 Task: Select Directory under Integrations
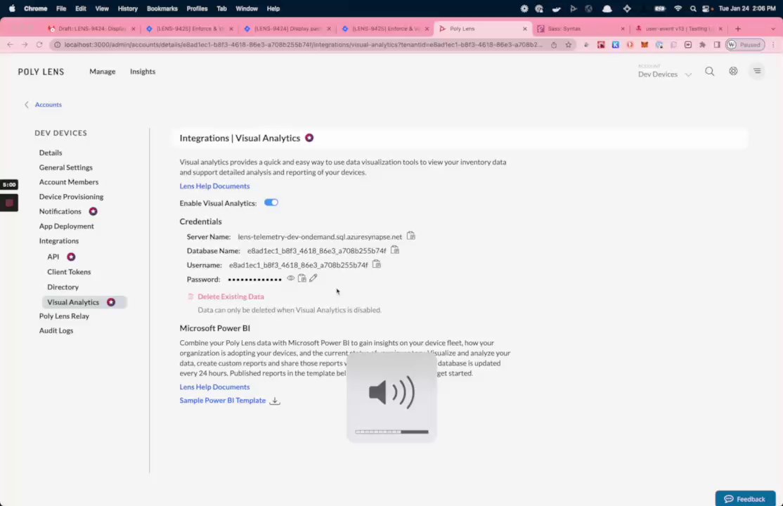[63, 287]
